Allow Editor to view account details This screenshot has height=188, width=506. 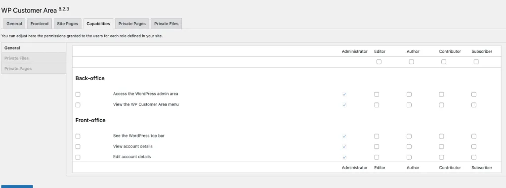coord(377,146)
